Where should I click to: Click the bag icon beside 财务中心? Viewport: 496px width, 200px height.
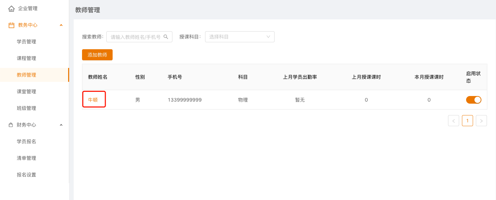11,125
